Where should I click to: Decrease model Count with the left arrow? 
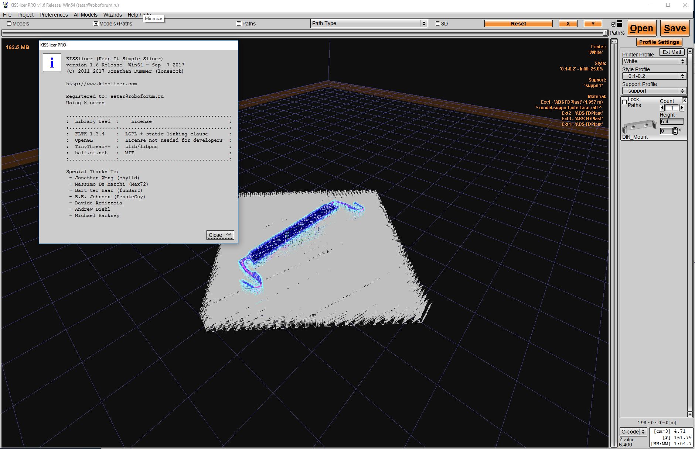[662, 108]
